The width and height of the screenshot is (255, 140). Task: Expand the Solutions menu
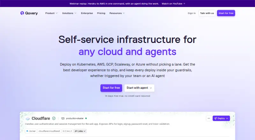pyautogui.click(x=69, y=13)
